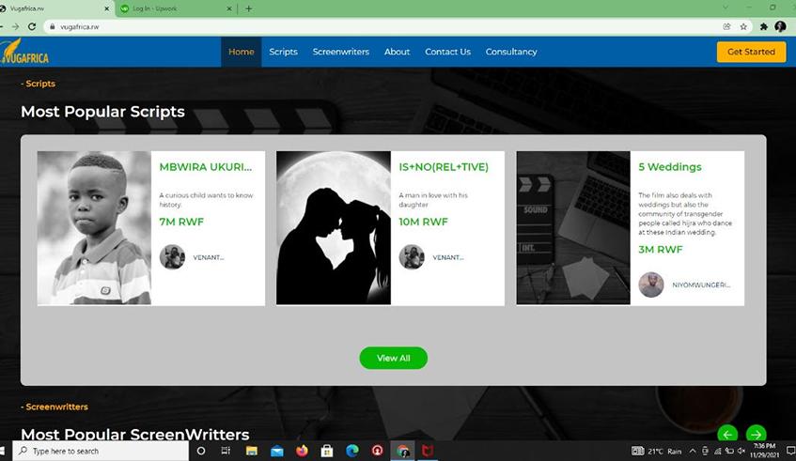Share this page using the address bar icon
Image resolution: width=796 pixels, height=461 pixels.
[x=727, y=26]
